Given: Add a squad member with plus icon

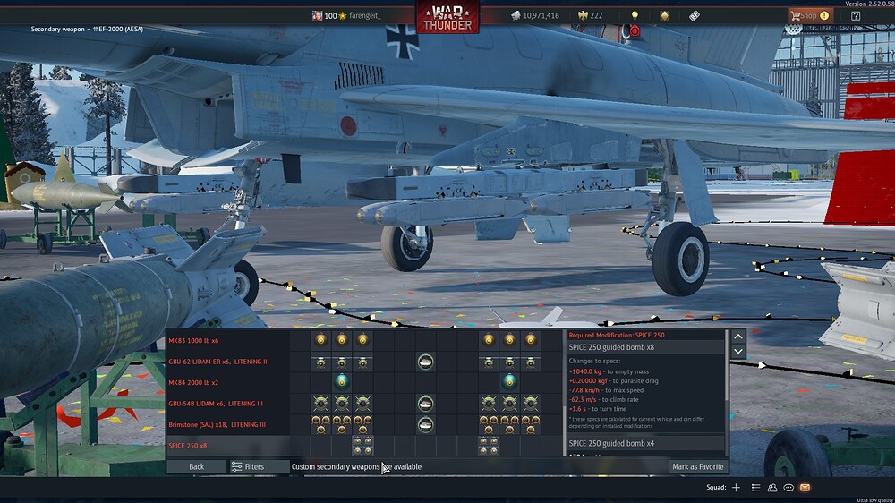Looking at the screenshot, I should [736, 488].
